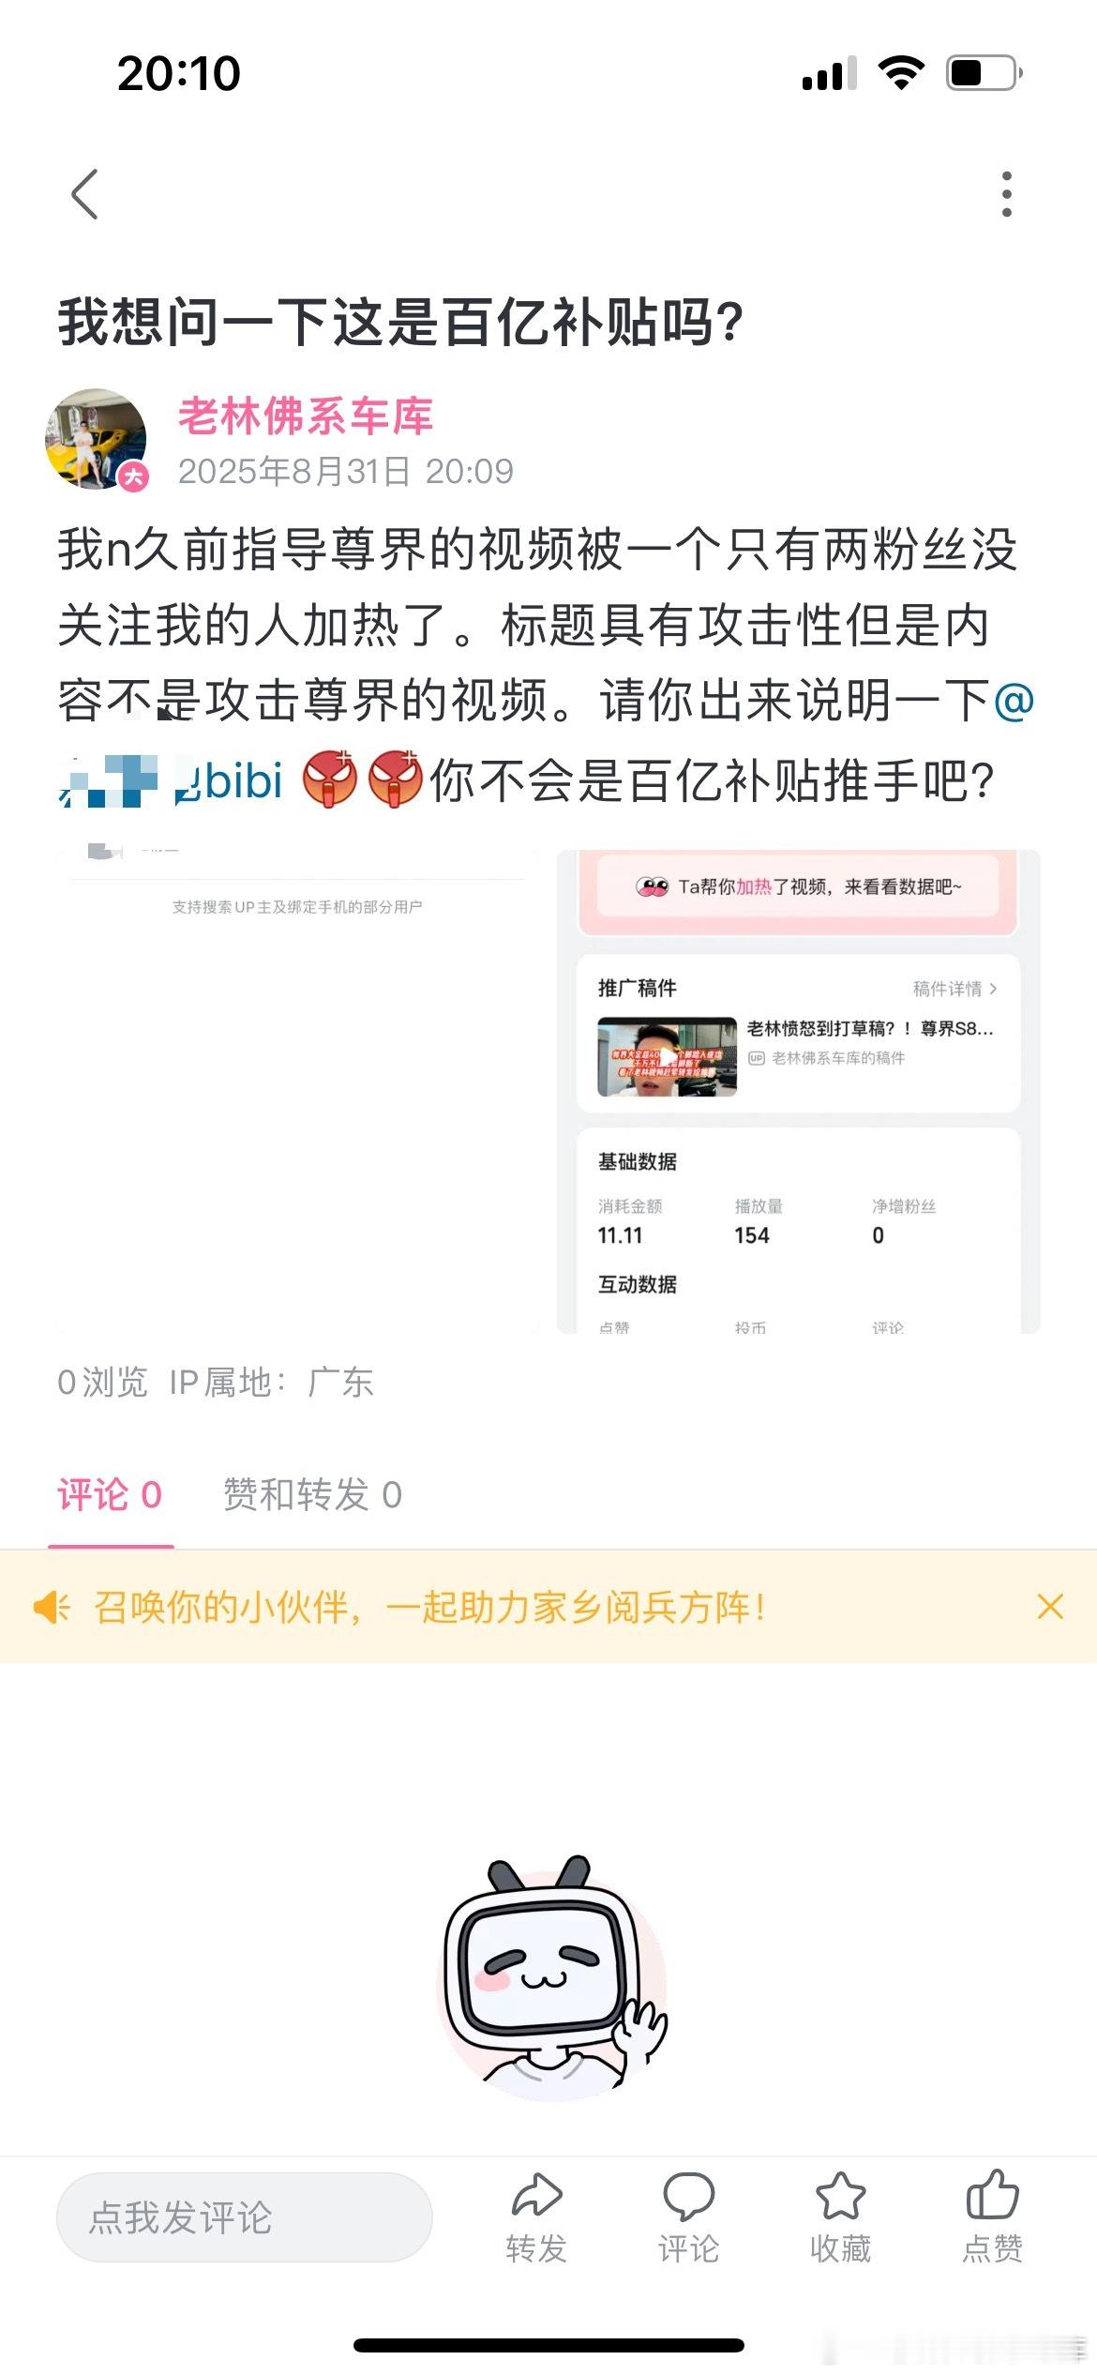
Task: Tap the first angry emoji in post
Action: point(330,779)
